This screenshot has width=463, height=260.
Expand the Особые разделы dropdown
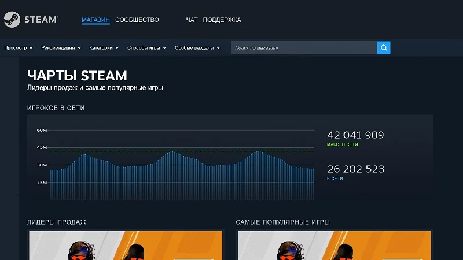coord(197,48)
